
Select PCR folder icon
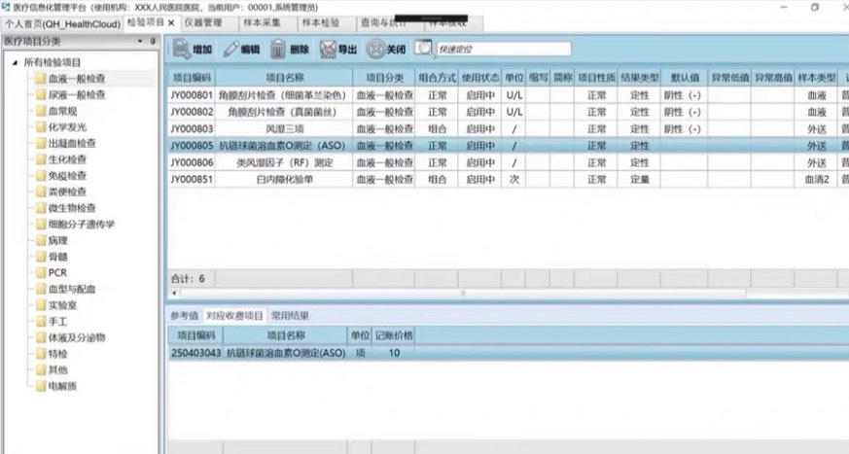click(41, 273)
